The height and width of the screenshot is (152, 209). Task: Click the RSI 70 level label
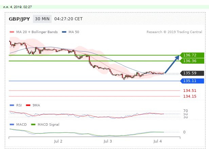[x=186, y=111]
